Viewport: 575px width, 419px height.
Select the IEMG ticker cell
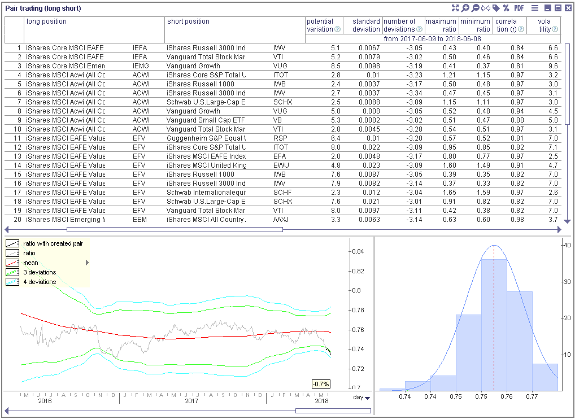[140, 66]
